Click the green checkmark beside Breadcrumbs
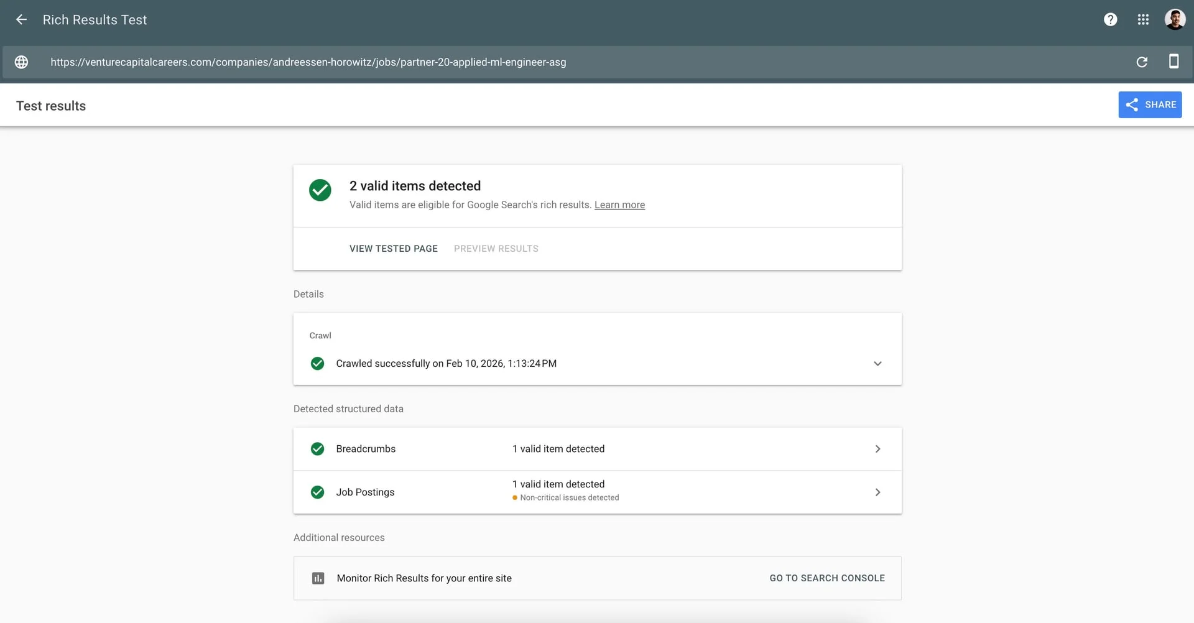This screenshot has height=623, width=1194. coord(317,448)
